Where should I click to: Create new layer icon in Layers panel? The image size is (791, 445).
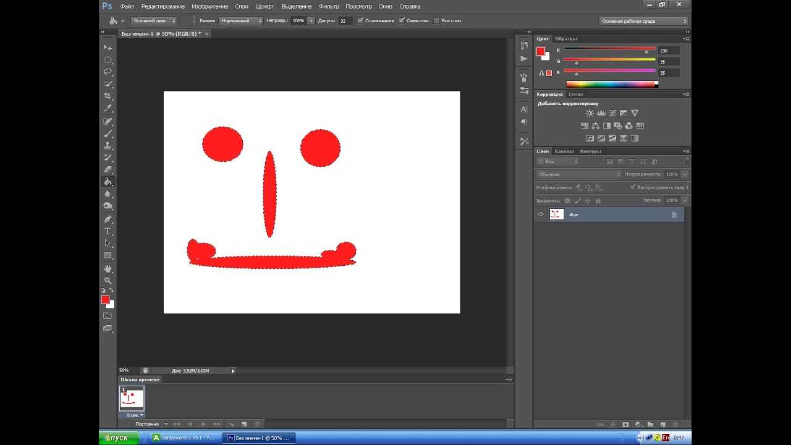pos(662,425)
